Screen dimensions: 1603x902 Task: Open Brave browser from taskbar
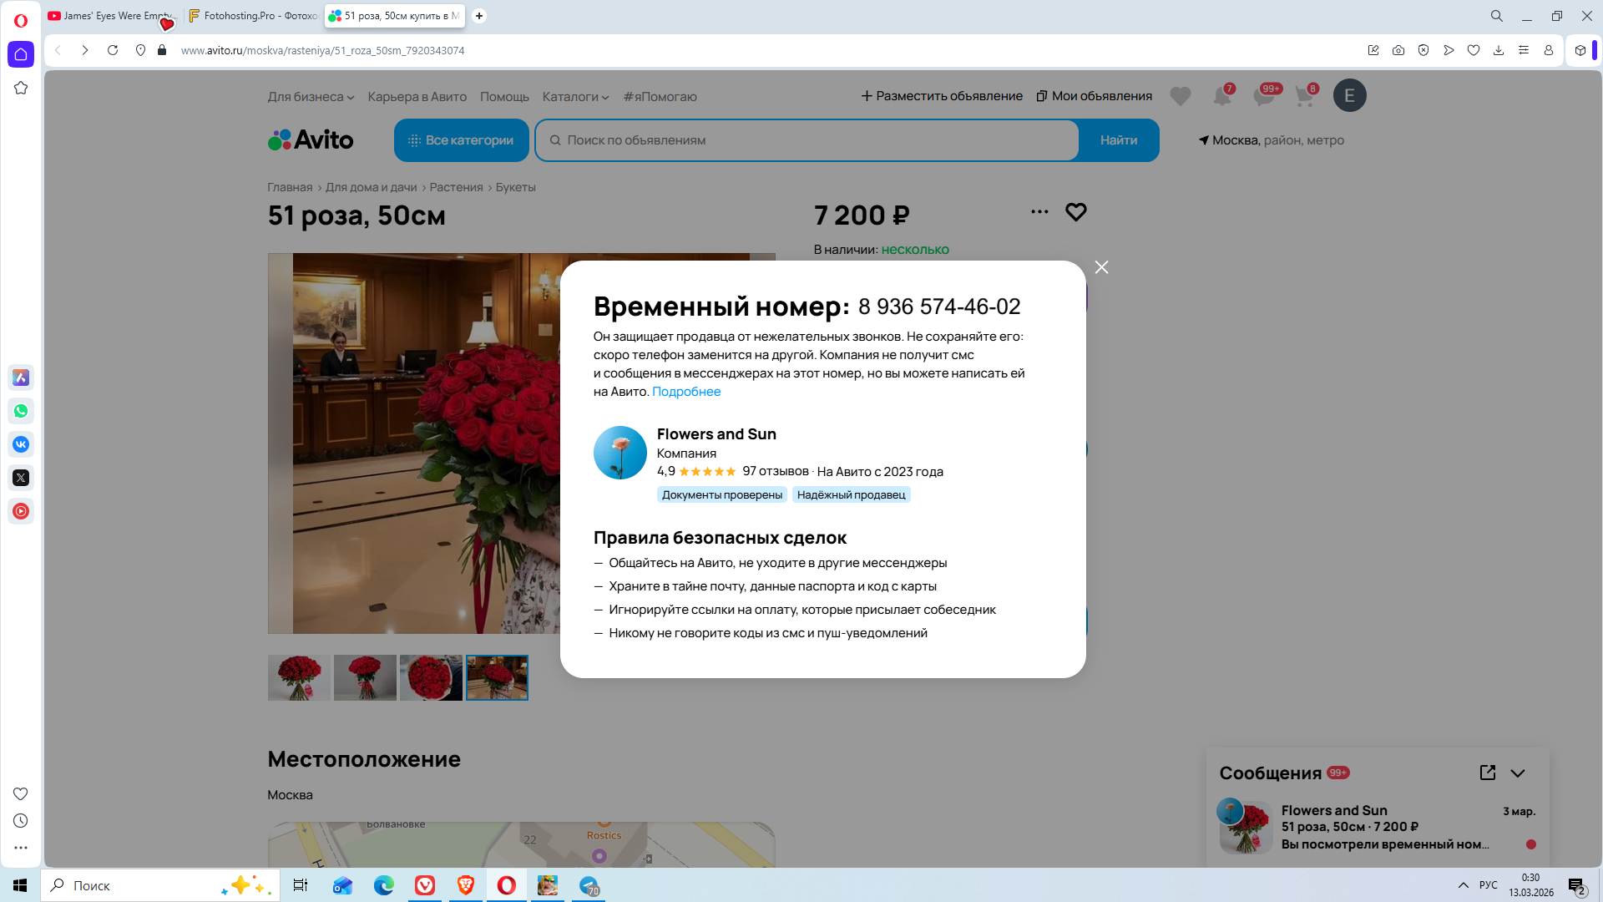(466, 885)
